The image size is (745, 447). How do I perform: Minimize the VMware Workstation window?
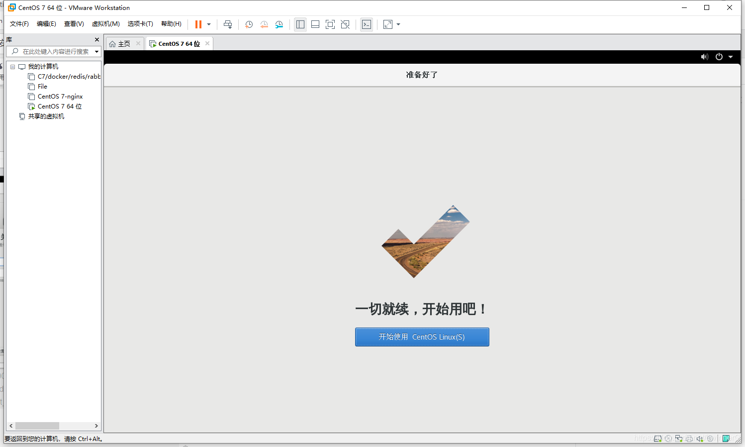coord(684,7)
